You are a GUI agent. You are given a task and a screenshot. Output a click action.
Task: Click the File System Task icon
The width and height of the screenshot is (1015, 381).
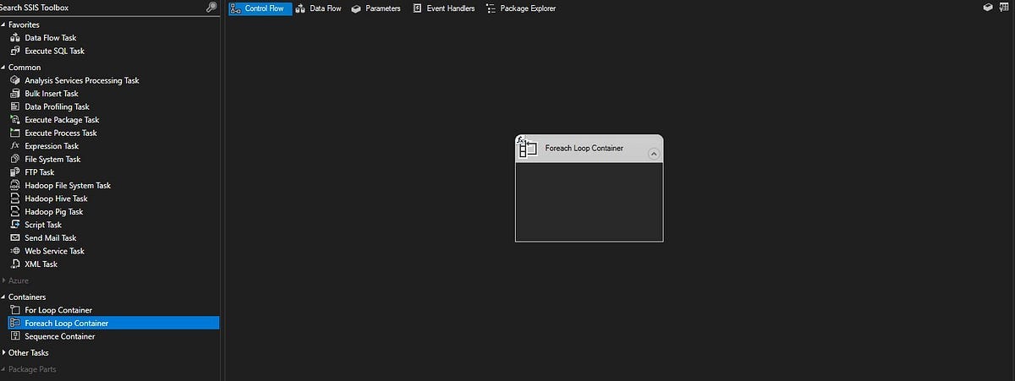pyautogui.click(x=15, y=159)
